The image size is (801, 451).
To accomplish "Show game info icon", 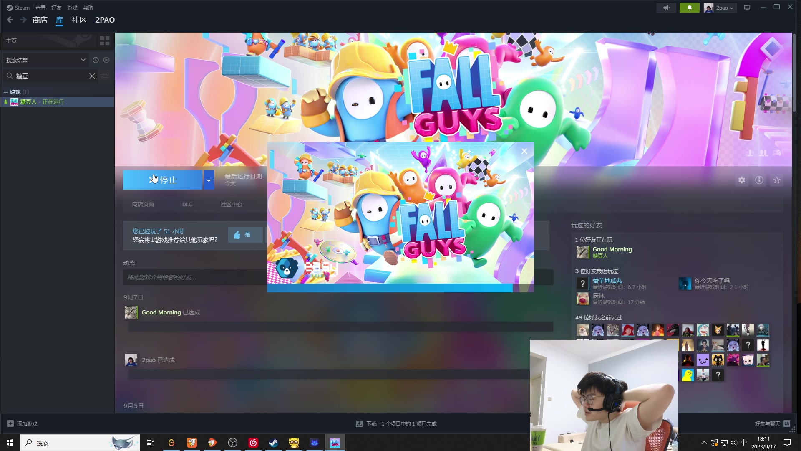I will (759, 180).
